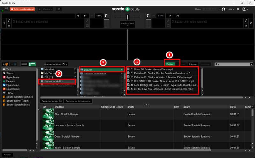Open the Aide help menu
This screenshot has width=255, height=158.
(231, 9)
